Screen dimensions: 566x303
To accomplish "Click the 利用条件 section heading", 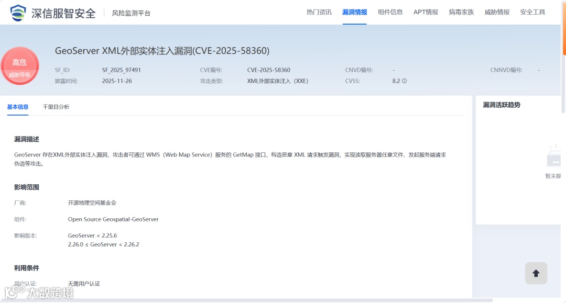I will 27,268.
